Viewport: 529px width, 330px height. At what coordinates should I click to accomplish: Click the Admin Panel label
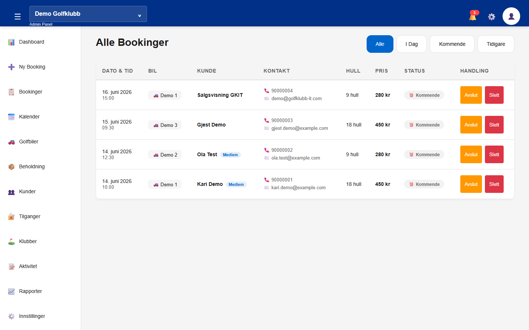click(41, 24)
